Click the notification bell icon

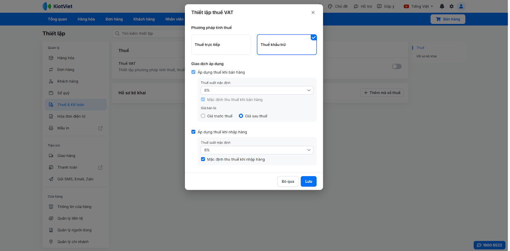[x=442, y=6]
